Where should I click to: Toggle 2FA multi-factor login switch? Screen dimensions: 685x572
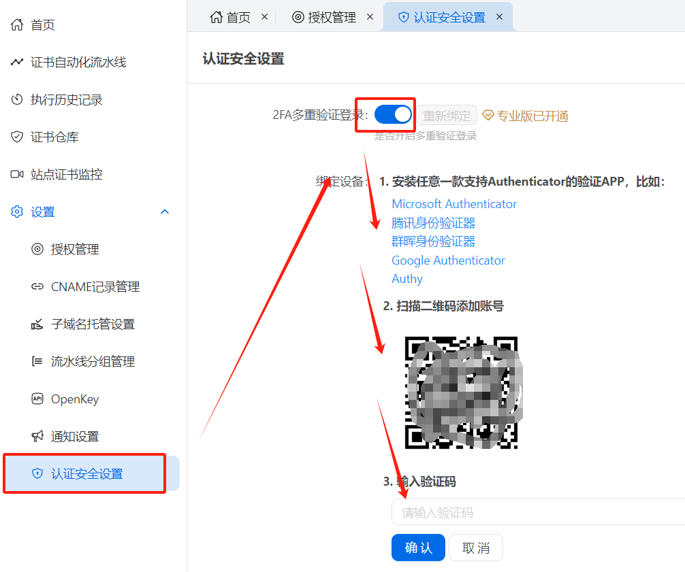point(394,115)
